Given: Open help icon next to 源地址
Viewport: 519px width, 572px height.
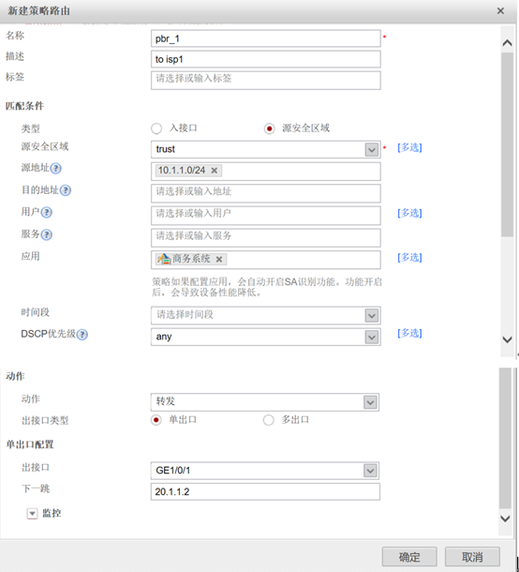Looking at the screenshot, I should 55,169.
